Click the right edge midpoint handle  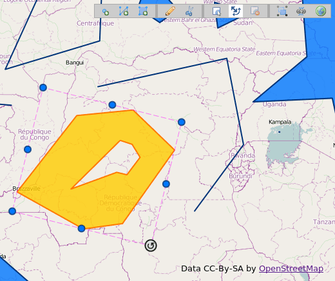click(166, 184)
